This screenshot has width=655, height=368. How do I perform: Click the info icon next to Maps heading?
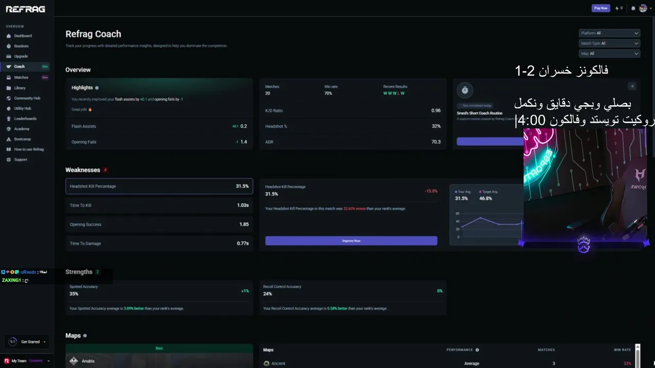[85, 336]
